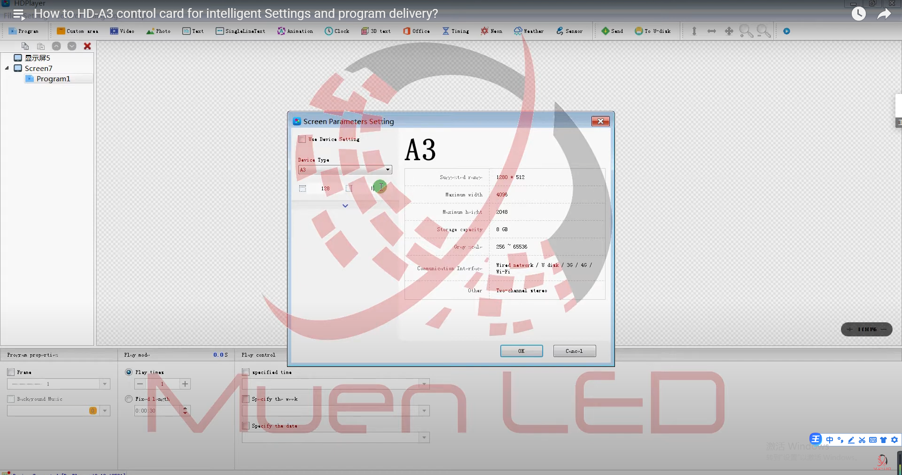
Task: Increase play times with the plus stepper
Action: 185,384
